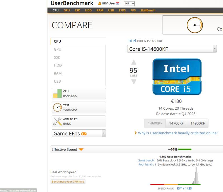
Task: Switch to the 14700KF variant
Action: click(x=176, y=123)
